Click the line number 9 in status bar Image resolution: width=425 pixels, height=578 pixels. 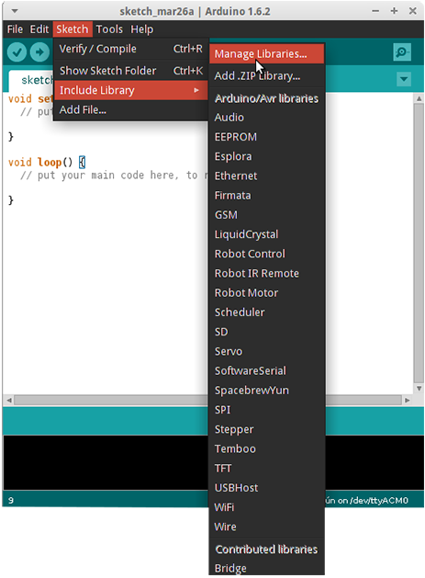11,501
